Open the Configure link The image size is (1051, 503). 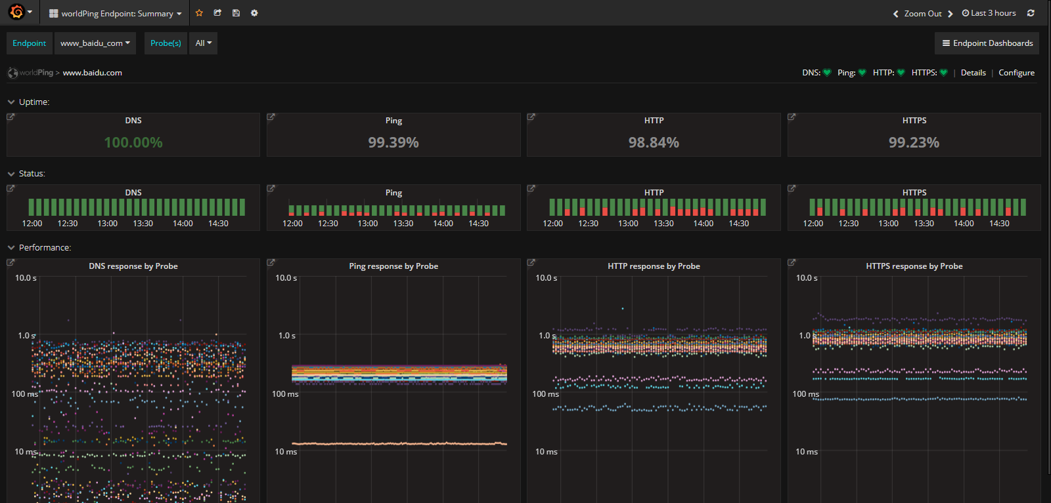click(1016, 73)
